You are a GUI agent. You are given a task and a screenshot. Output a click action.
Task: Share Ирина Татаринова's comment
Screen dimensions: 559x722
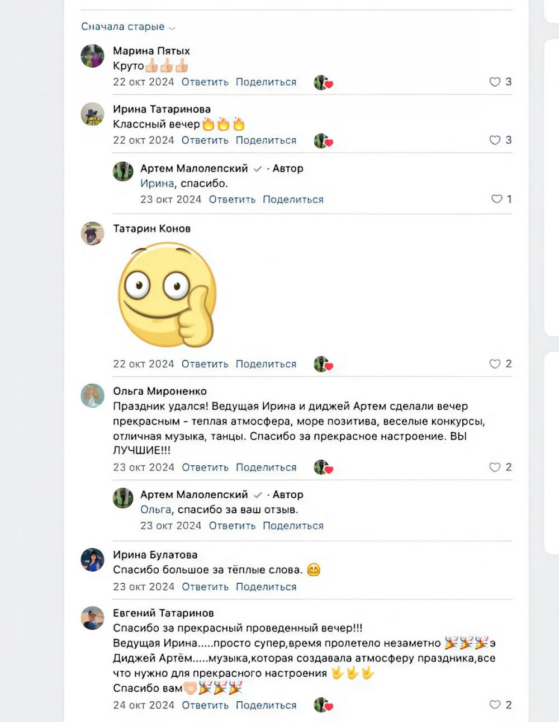[266, 140]
